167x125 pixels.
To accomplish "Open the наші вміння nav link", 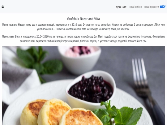I will 136,7.
